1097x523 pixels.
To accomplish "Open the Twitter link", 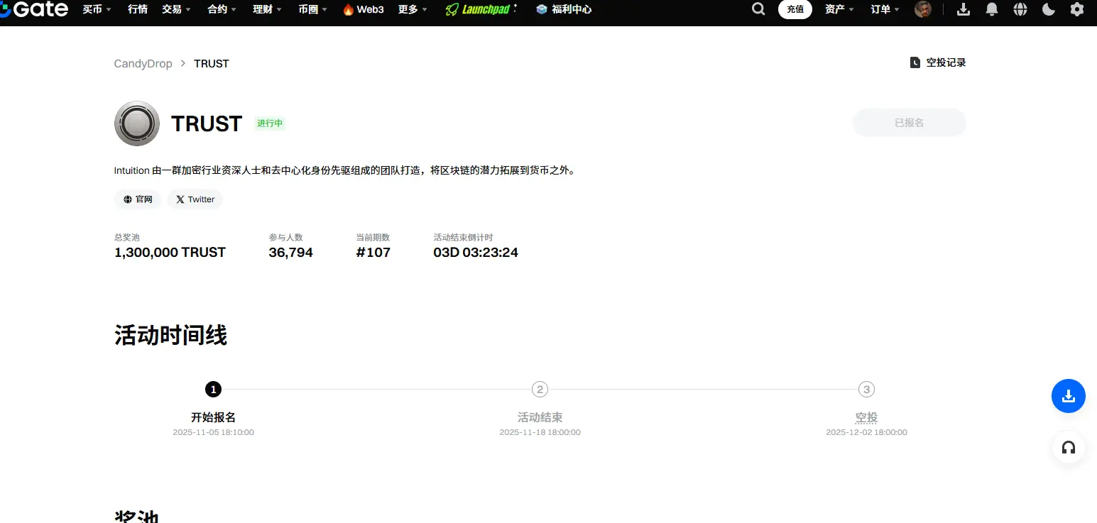I will coord(195,199).
